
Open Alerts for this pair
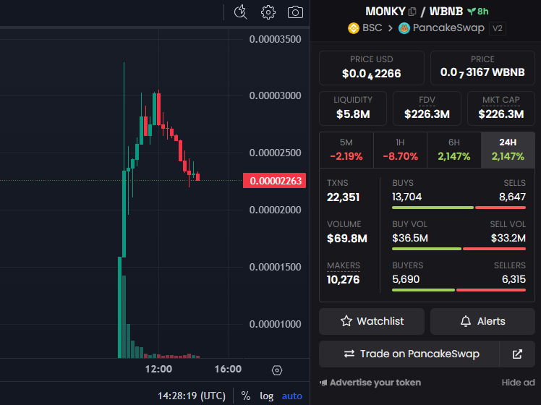tap(482, 321)
